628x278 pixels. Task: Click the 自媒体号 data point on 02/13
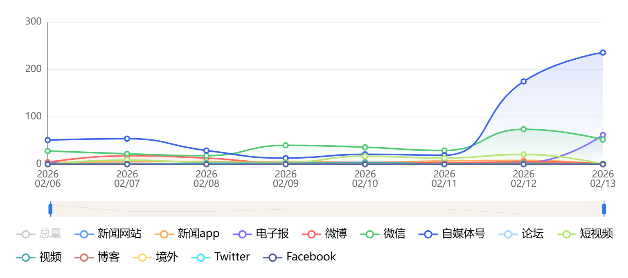[x=603, y=53]
